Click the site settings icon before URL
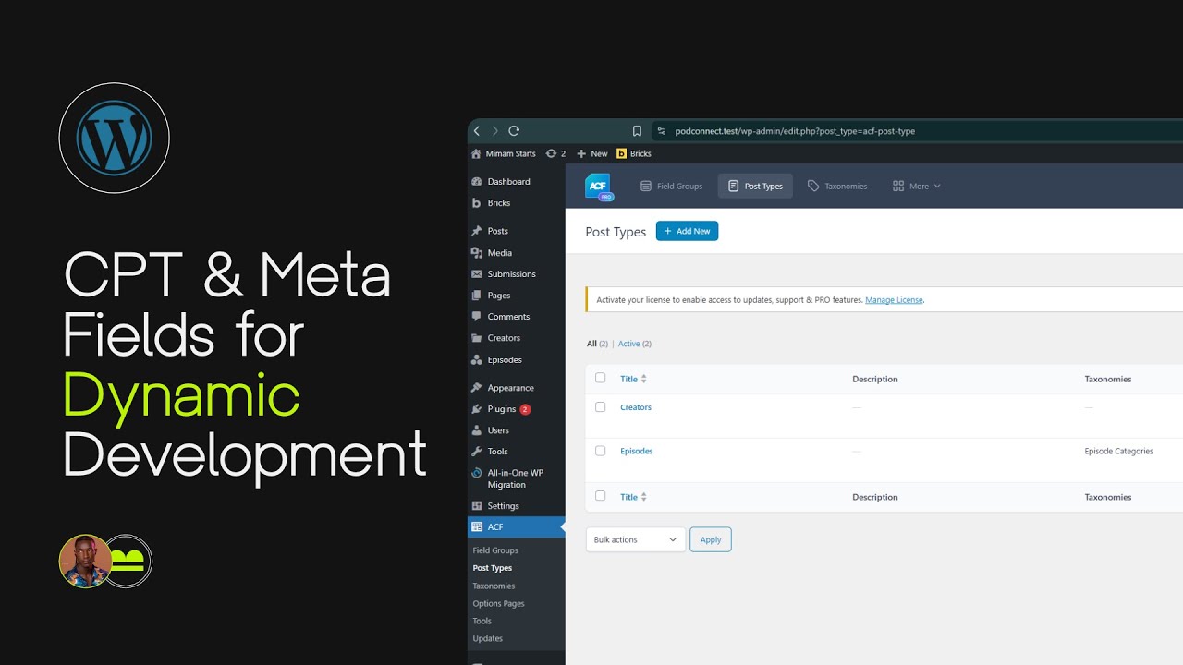Image resolution: width=1183 pixels, height=665 pixels. (662, 131)
